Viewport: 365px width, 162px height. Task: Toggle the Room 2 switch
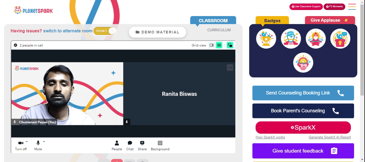pyautogui.click(x=105, y=31)
